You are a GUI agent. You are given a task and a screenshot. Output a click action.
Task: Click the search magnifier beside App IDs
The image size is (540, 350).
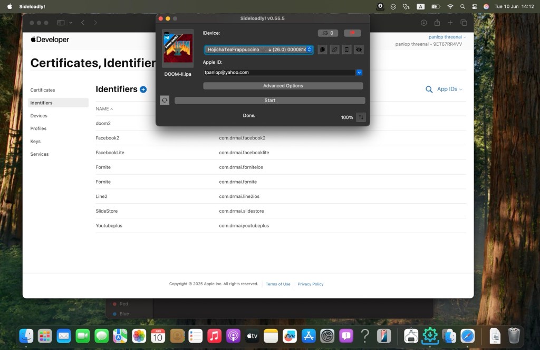point(429,89)
